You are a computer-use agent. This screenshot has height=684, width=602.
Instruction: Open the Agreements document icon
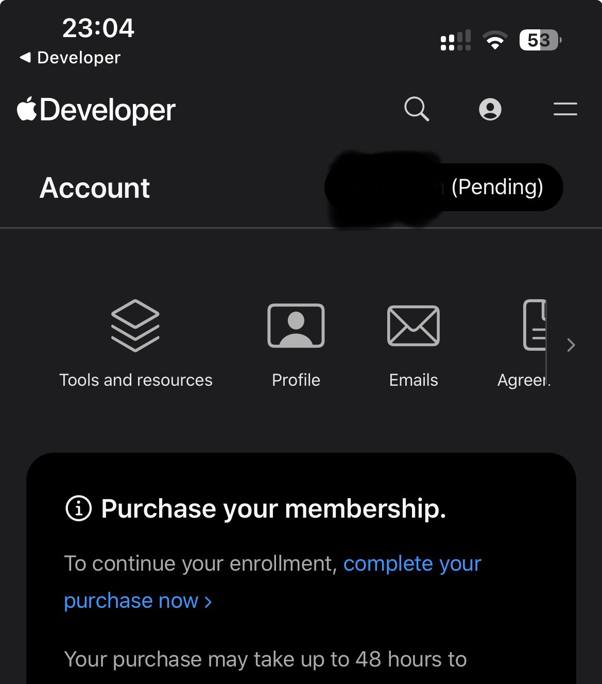pyautogui.click(x=535, y=325)
